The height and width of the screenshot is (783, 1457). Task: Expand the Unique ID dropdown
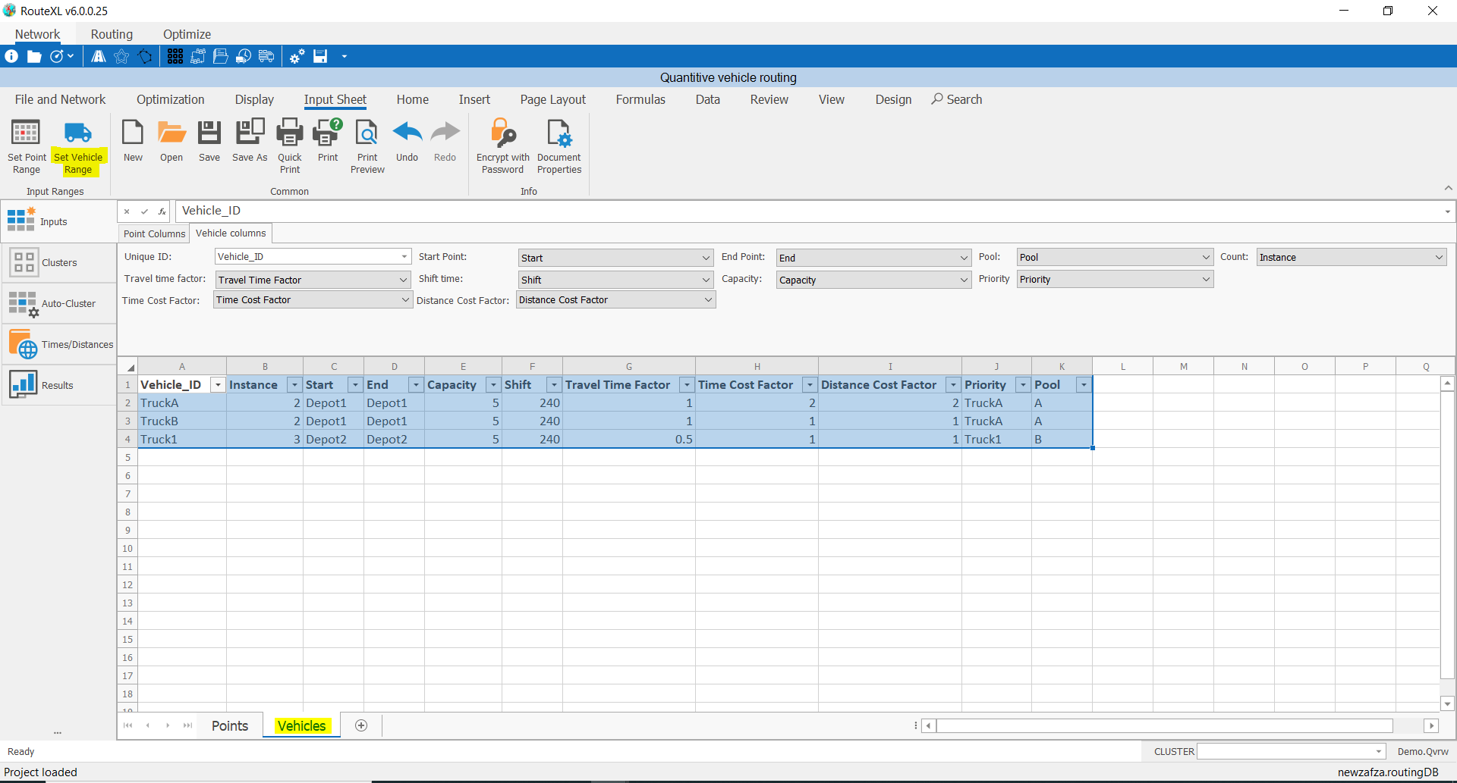(x=404, y=257)
